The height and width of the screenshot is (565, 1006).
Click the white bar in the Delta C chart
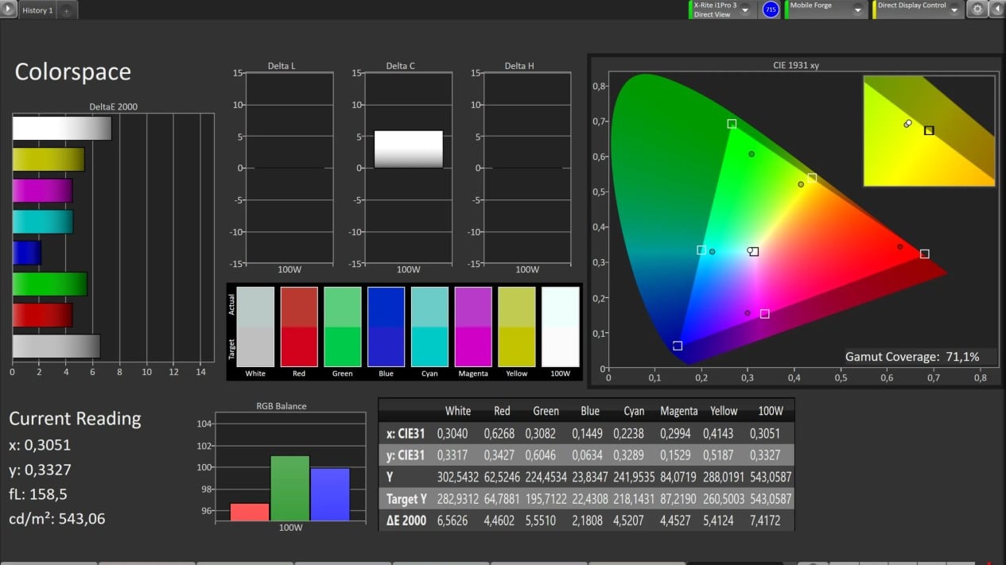(x=408, y=149)
